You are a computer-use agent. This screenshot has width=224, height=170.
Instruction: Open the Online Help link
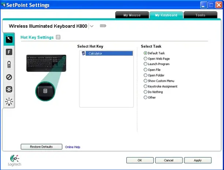point(72,147)
